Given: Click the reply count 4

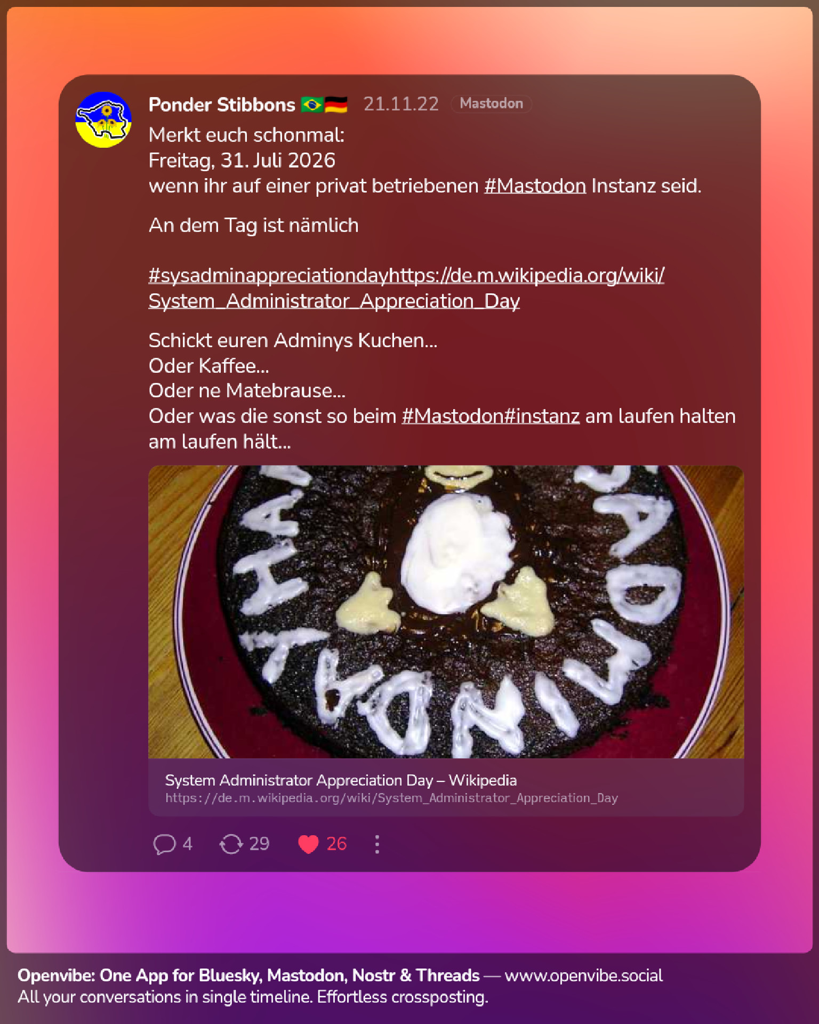Looking at the screenshot, I should [188, 844].
